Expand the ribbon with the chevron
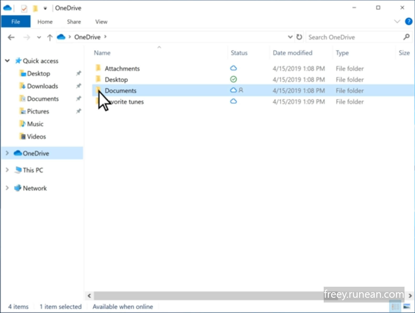The height and width of the screenshot is (313, 415). point(397,22)
